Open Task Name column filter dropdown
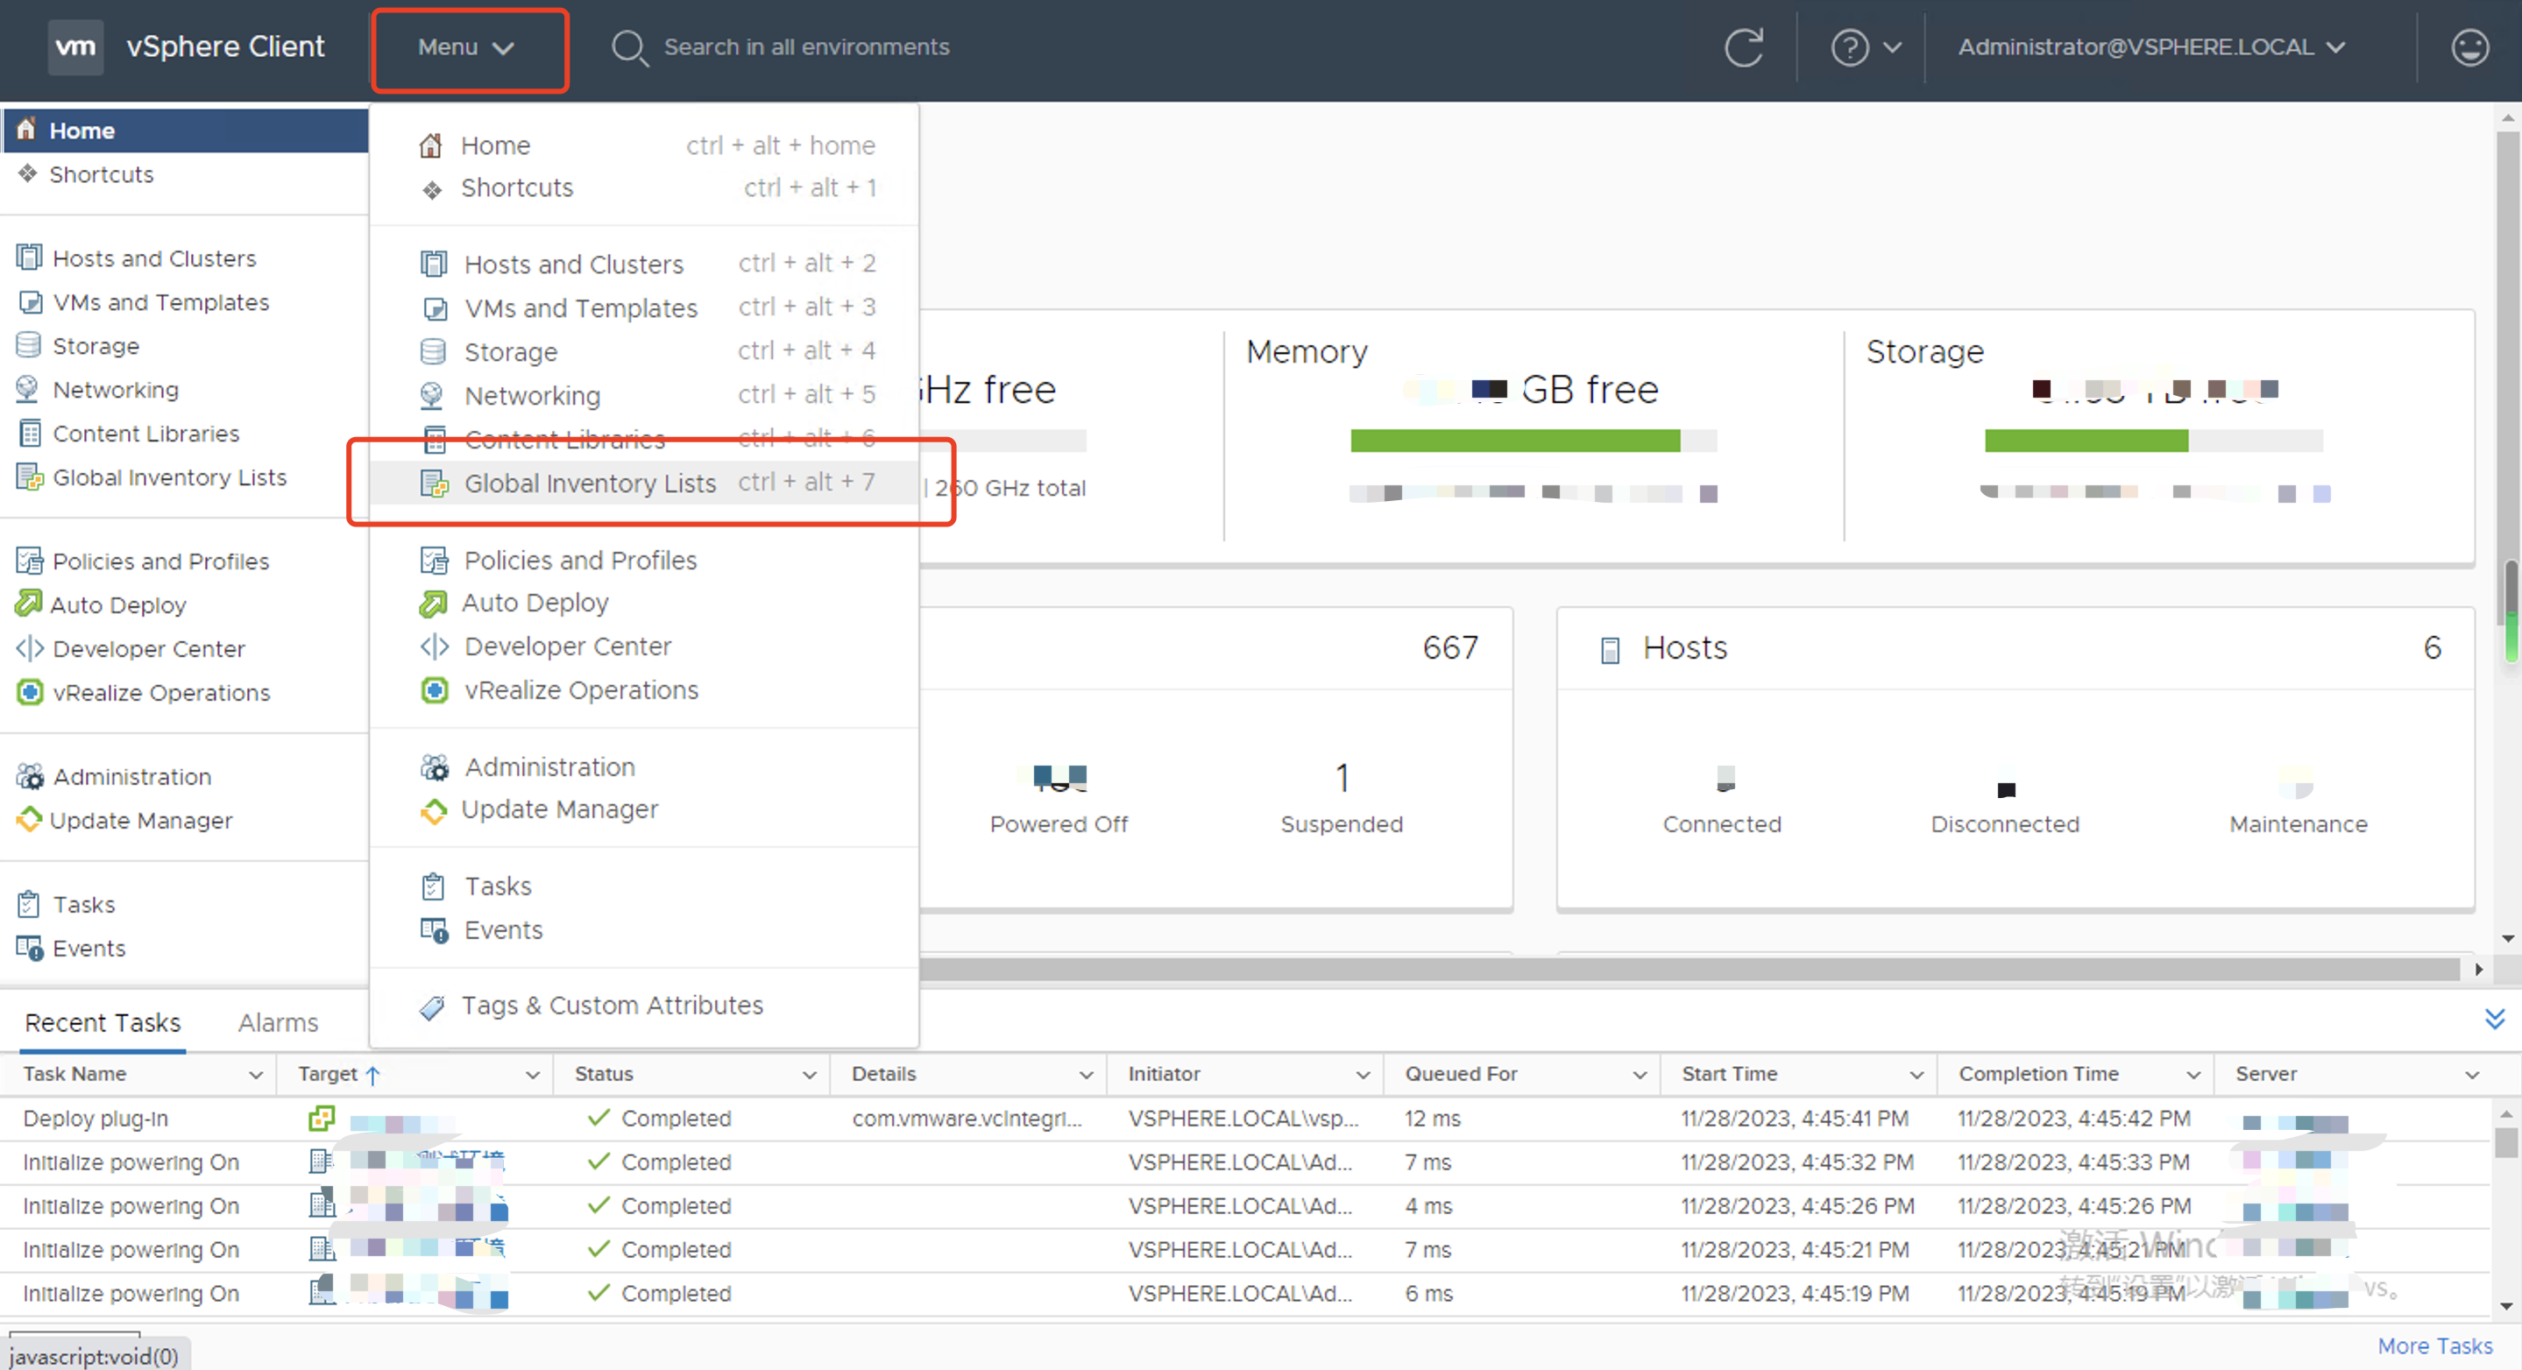The height and width of the screenshot is (1370, 2522). coord(256,1075)
